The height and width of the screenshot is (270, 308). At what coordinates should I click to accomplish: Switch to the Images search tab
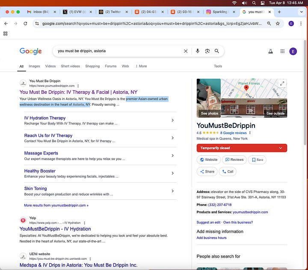(x=34, y=66)
